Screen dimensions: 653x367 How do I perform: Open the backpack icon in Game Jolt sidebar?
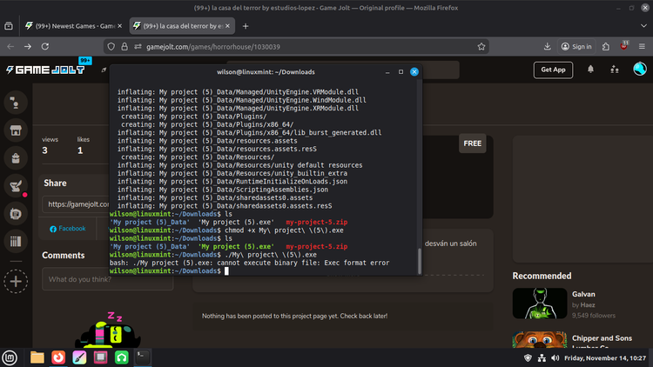tap(16, 158)
